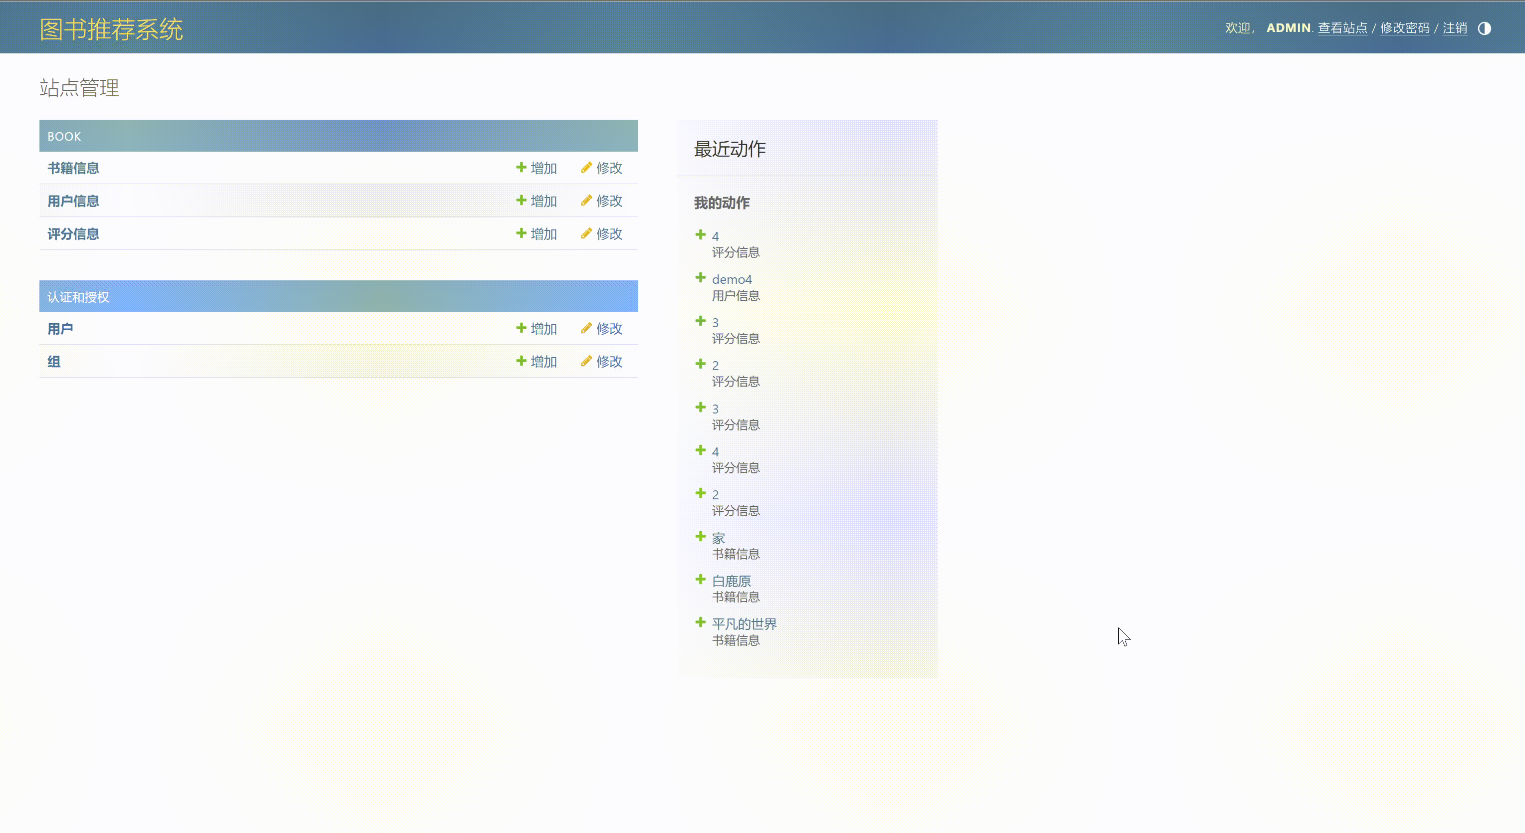Open the BOOK app section header
This screenshot has width=1525, height=833.
[x=64, y=137]
